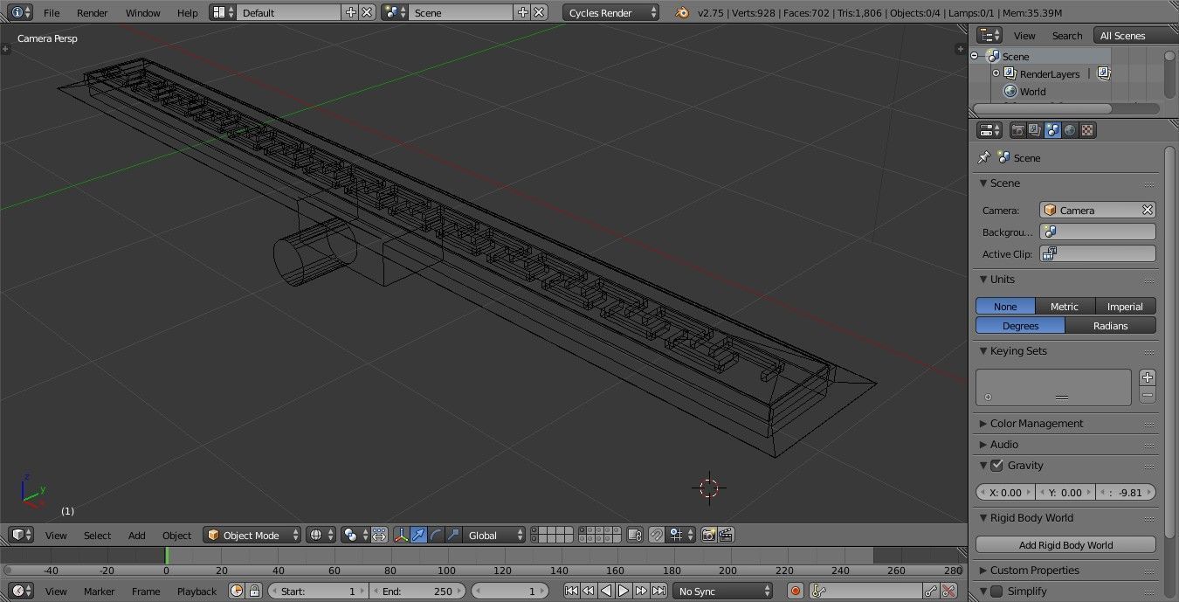Screen dimensions: 1179x602
Task: Open the Object Mode dropdown
Action: tap(252, 535)
